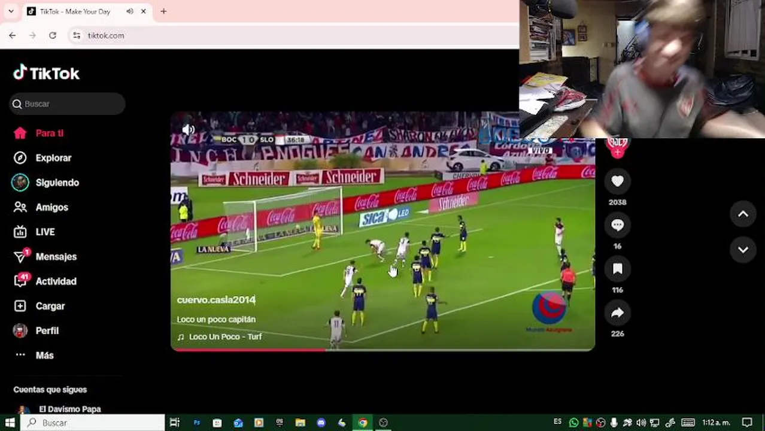Share the video with arrow icon

(x=617, y=312)
